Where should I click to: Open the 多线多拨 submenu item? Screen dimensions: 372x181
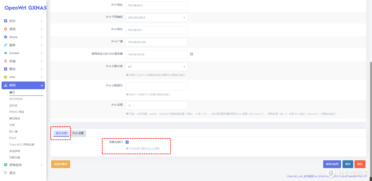coord(14,151)
